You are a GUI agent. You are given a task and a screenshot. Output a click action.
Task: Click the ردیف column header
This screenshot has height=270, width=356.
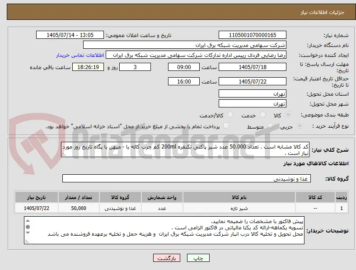[x=342, y=197]
